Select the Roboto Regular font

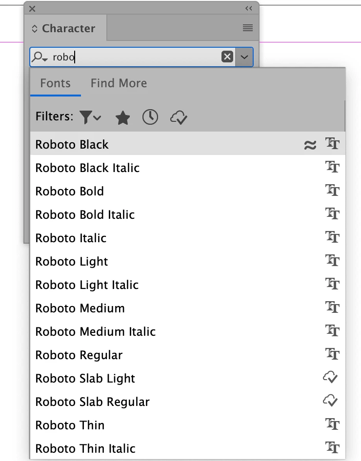click(x=188, y=355)
